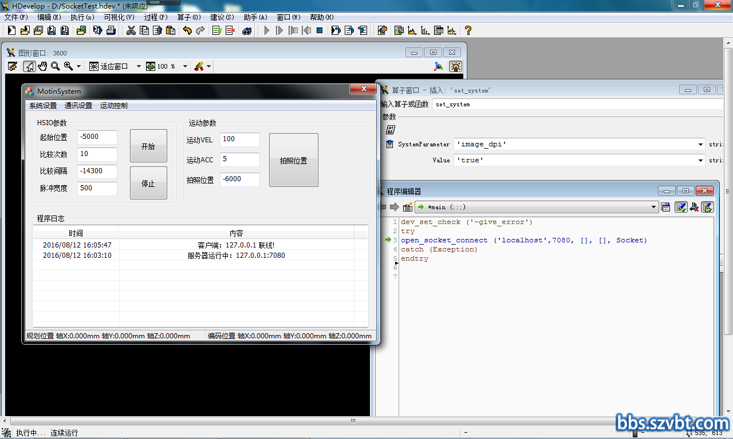Screen dimensions: 733x439
Task: Open help with question mark icon
Action: (468, 30)
